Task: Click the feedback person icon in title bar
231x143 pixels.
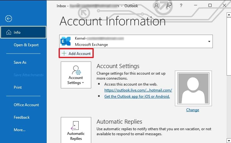Action: pyautogui.click(x=169, y=6)
